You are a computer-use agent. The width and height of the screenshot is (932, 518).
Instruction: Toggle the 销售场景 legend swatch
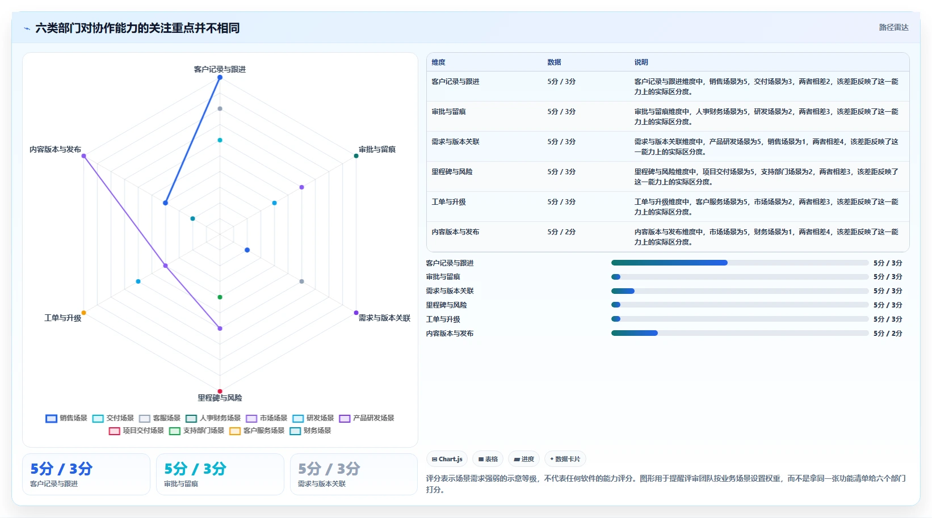(x=51, y=418)
